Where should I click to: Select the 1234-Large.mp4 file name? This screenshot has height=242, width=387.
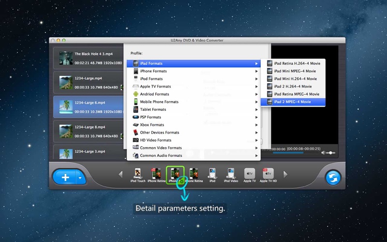89,78
